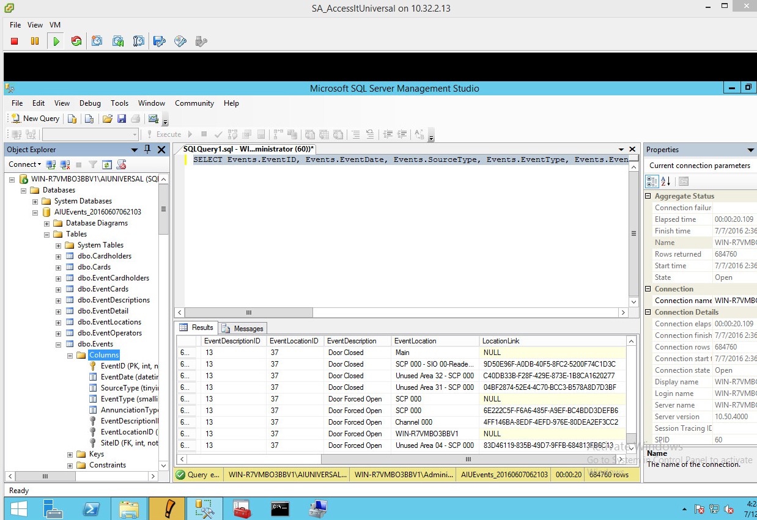
Task: Click the red toolbox taskbar icon
Action: click(242, 508)
